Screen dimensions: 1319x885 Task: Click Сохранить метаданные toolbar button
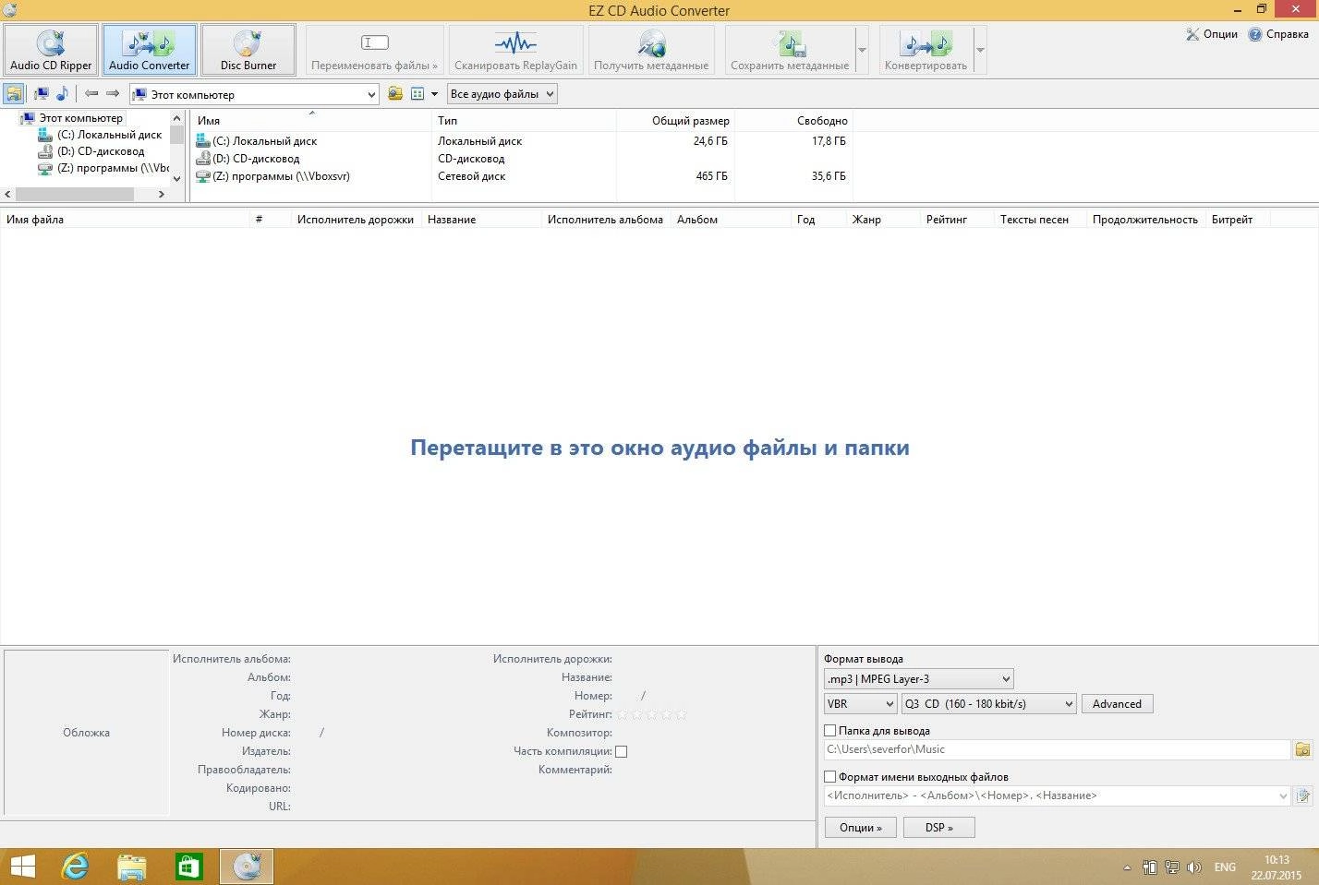click(790, 50)
